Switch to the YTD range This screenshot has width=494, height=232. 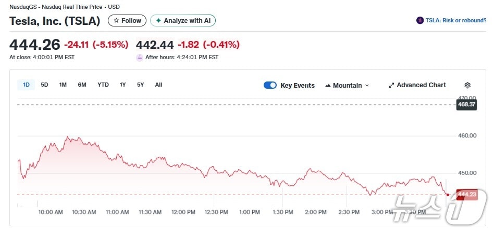click(x=103, y=85)
